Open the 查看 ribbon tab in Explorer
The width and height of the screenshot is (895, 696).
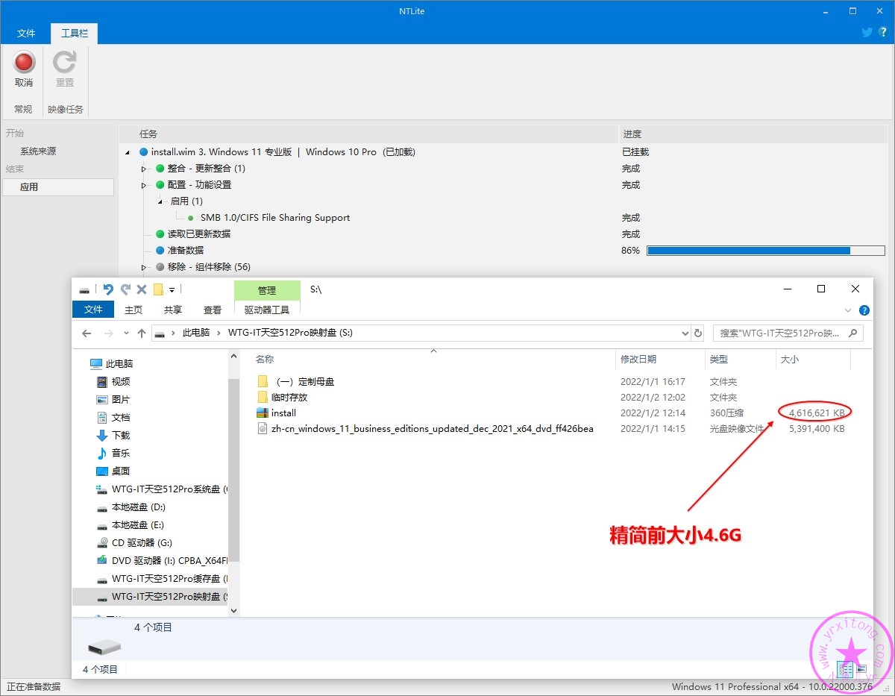pyautogui.click(x=213, y=310)
